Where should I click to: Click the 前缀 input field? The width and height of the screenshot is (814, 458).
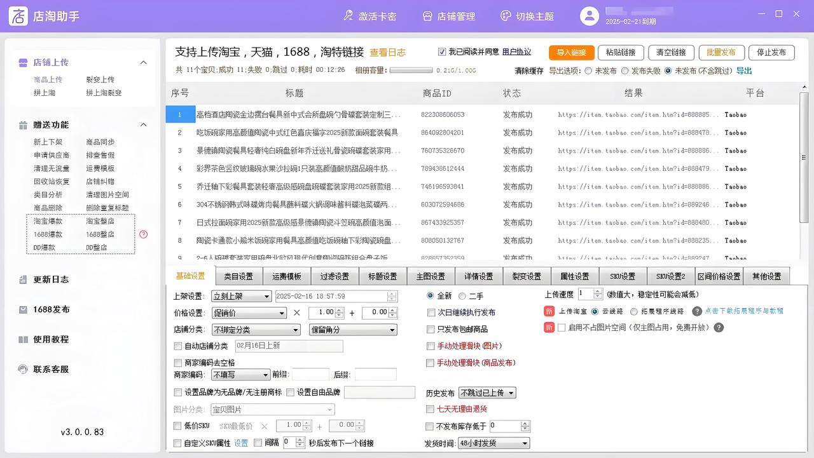[310, 375]
